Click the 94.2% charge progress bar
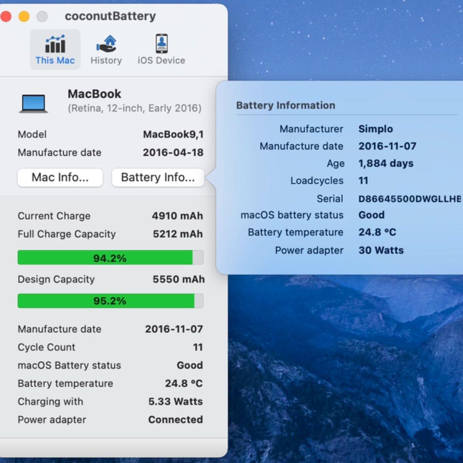 (111, 258)
